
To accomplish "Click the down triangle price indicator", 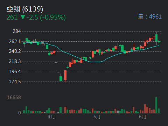I will click(x=23, y=17).
